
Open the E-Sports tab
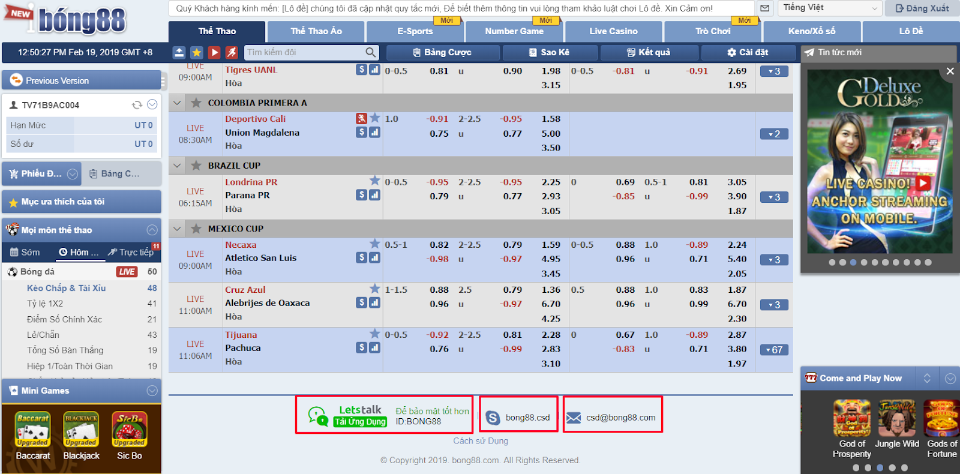coord(415,31)
